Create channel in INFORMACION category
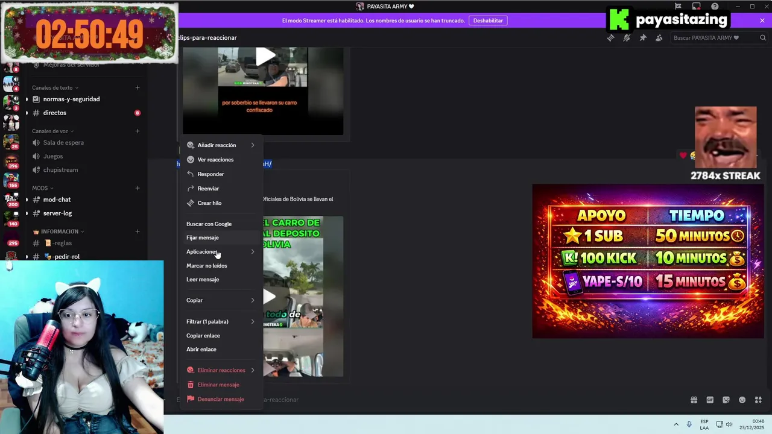 click(x=138, y=231)
